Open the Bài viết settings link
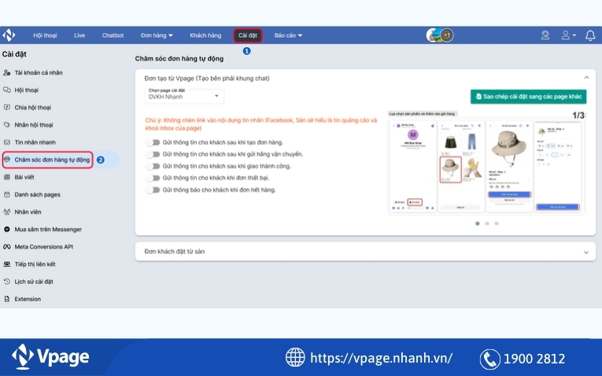This screenshot has height=376, width=602. (24, 177)
